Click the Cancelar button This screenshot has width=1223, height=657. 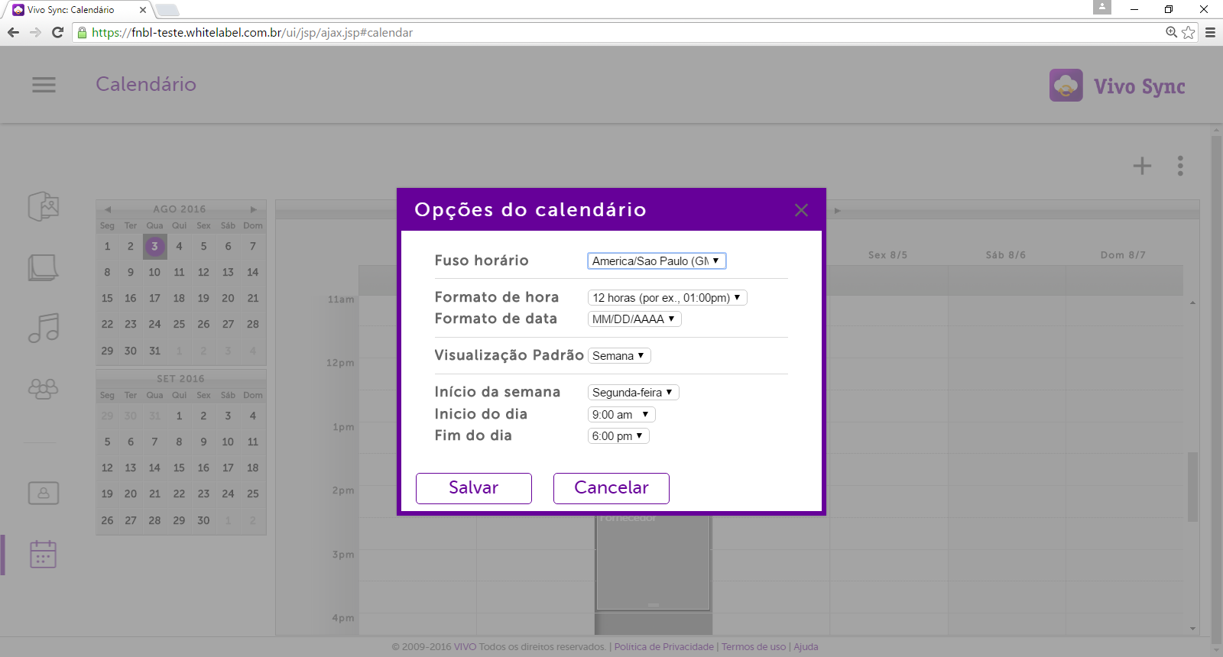tap(611, 488)
